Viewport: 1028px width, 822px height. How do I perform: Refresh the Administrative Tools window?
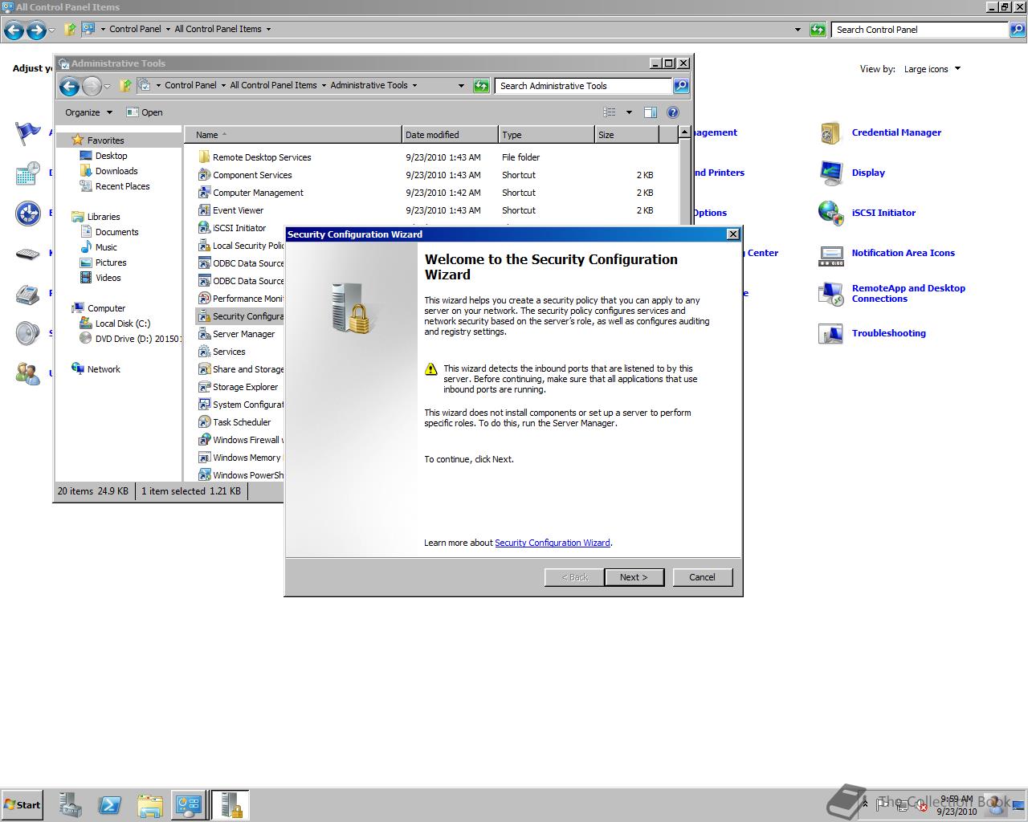coord(481,86)
